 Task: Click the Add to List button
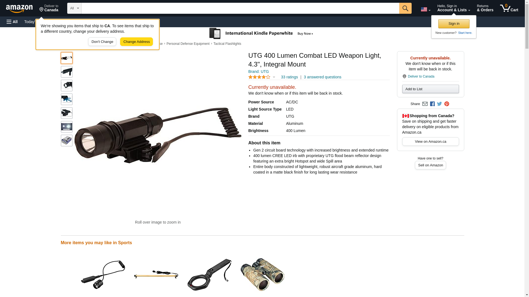pos(430,89)
